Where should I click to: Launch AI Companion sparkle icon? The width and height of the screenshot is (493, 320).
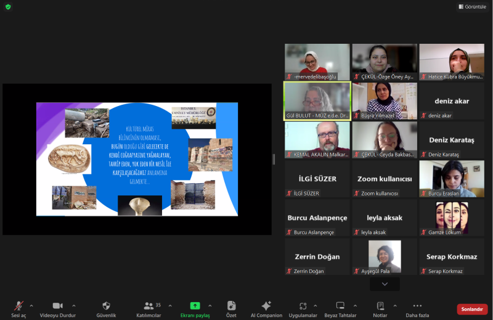click(266, 306)
